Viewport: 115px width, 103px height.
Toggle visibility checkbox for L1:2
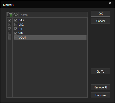click(16, 25)
